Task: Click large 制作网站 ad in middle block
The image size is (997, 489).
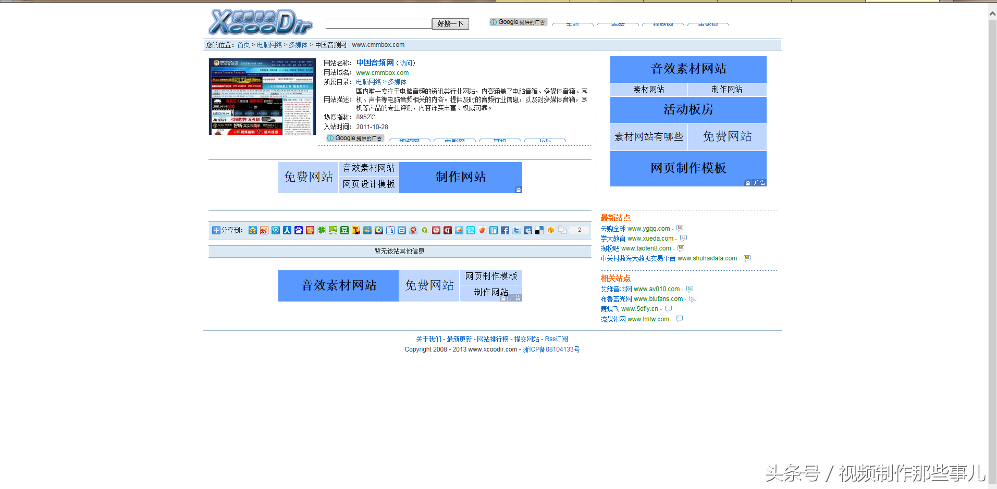Action: point(461,177)
